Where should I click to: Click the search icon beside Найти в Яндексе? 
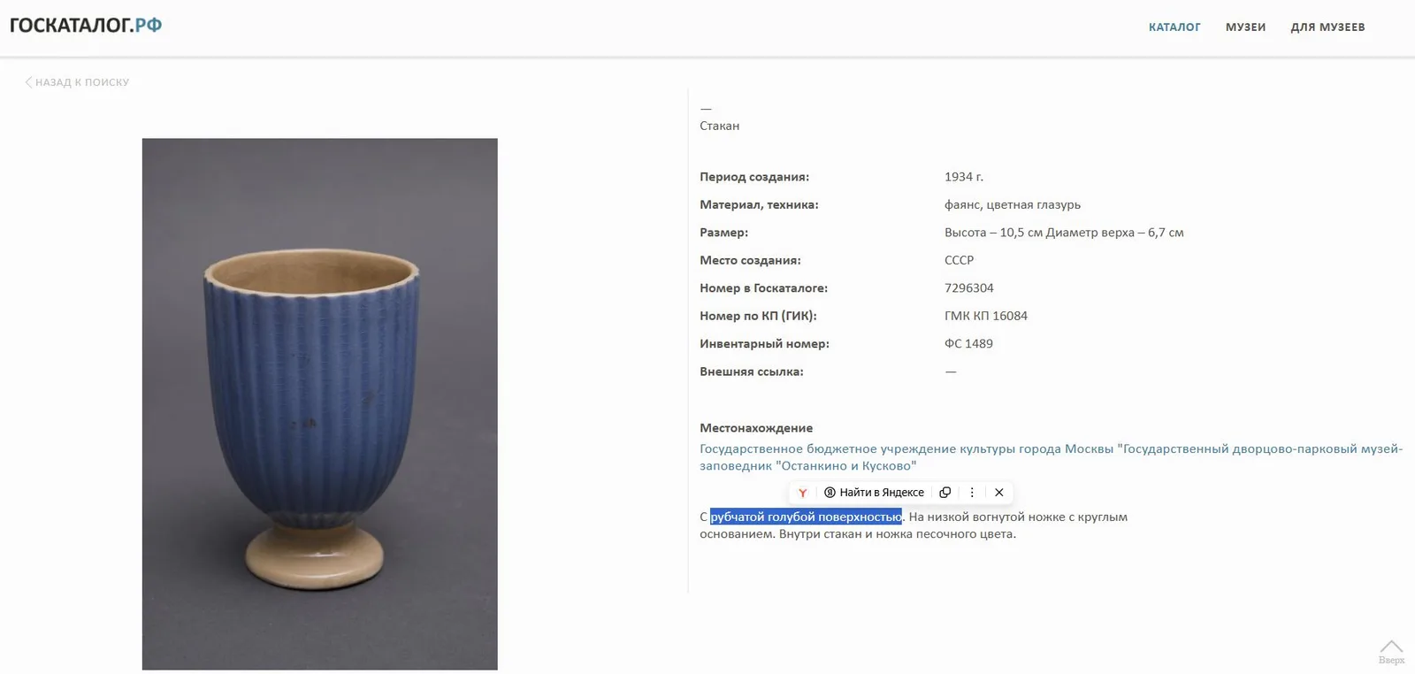coord(830,493)
